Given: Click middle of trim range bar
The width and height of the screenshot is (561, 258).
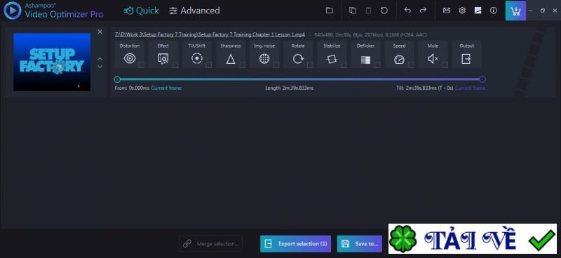Looking at the screenshot, I should tap(299, 79).
